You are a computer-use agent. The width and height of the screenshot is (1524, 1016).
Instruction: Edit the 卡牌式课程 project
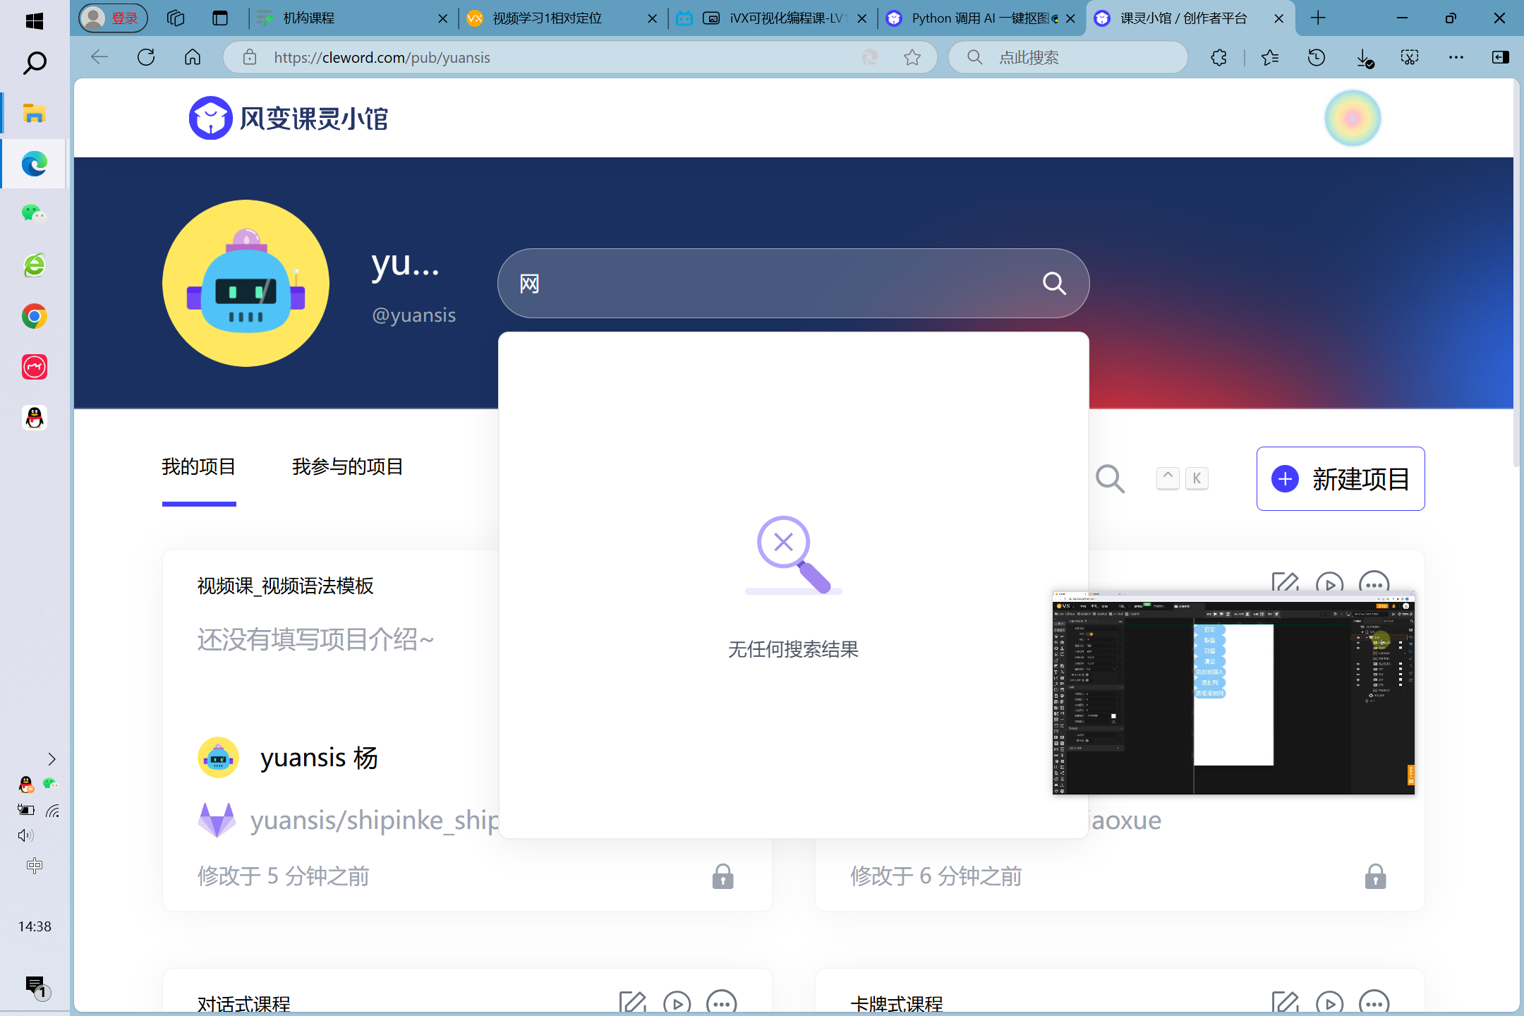[x=1286, y=1003]
